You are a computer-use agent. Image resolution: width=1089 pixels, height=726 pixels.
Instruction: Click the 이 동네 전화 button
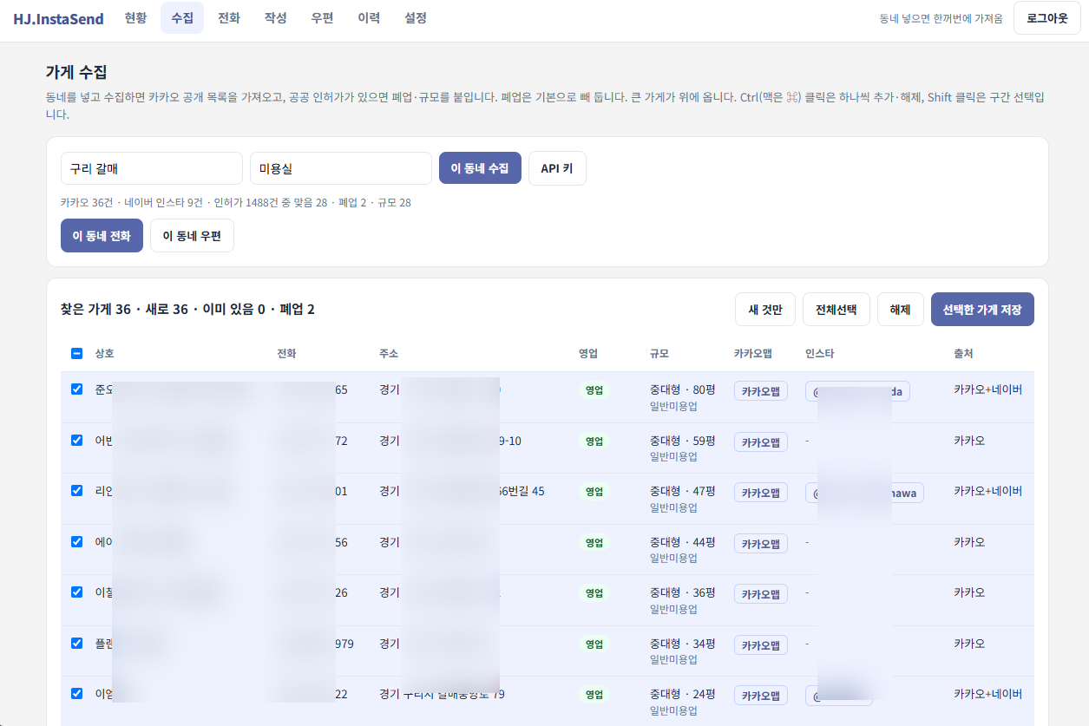coord(102,235)
